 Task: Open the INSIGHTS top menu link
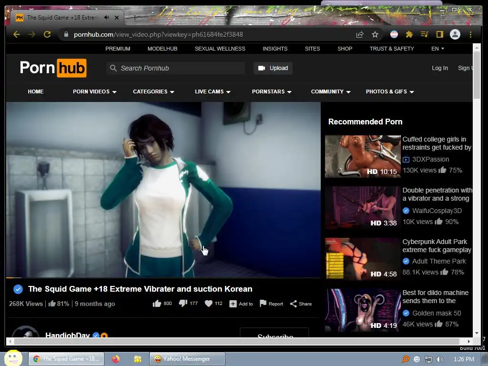[x=275, y=49]
